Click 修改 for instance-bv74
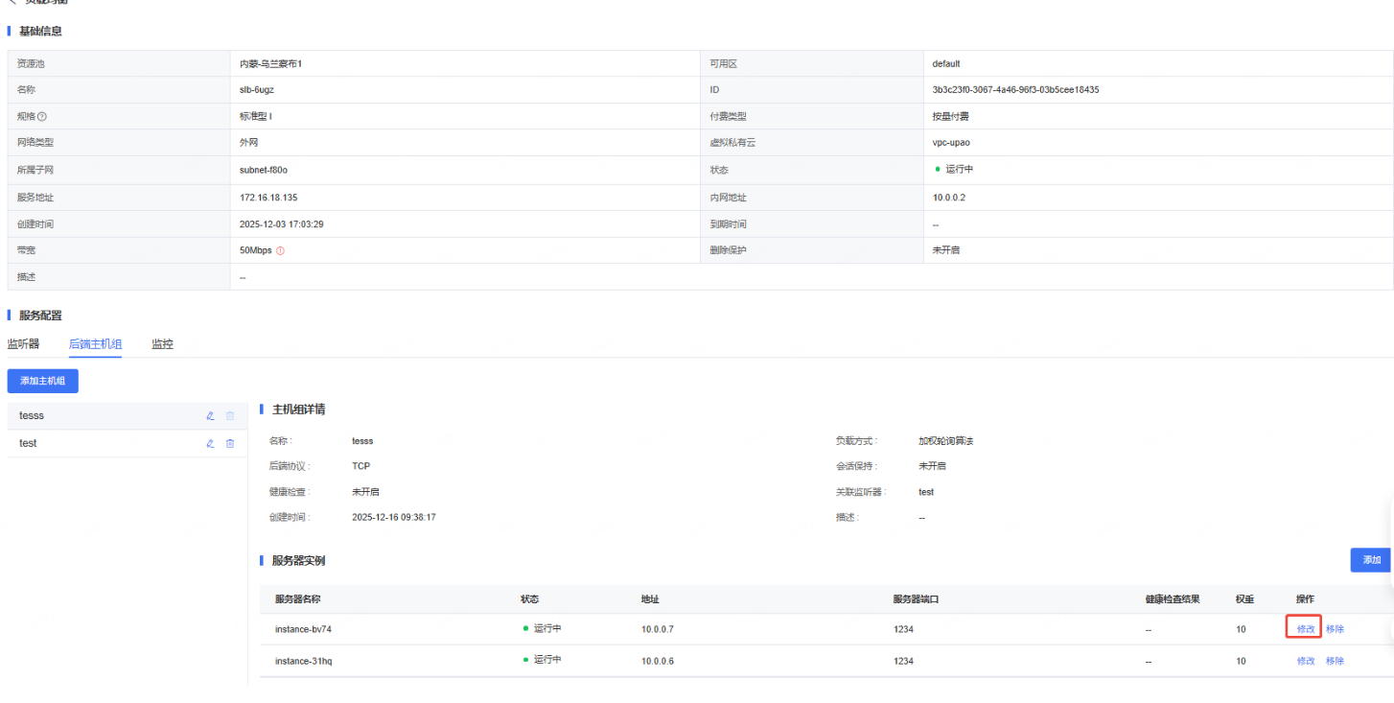Image resolution: width=1394 pixels, height=703 pixels. point(1306,629)
